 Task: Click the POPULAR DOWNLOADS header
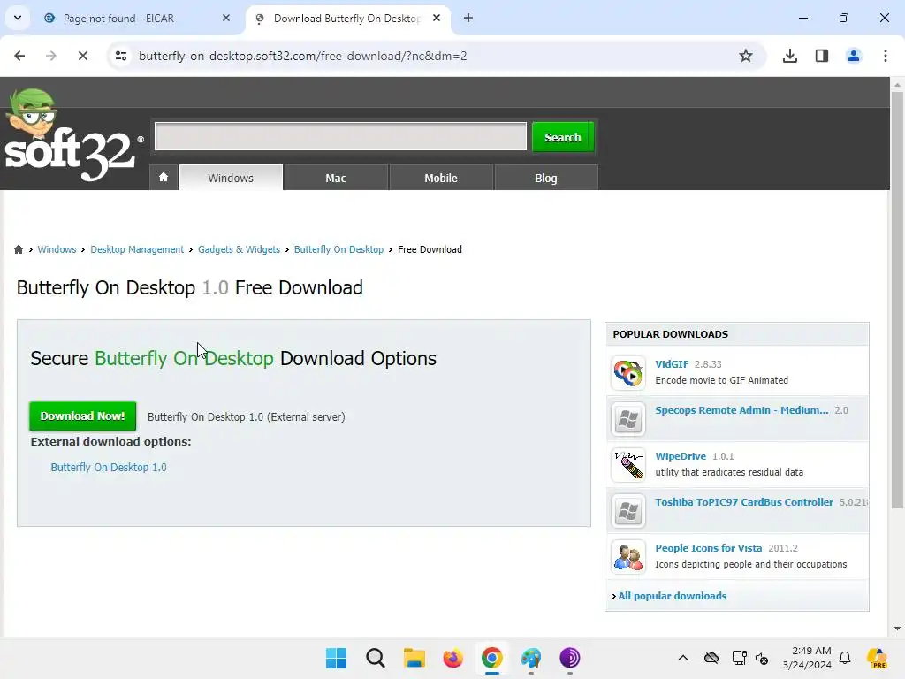[670, 334]
